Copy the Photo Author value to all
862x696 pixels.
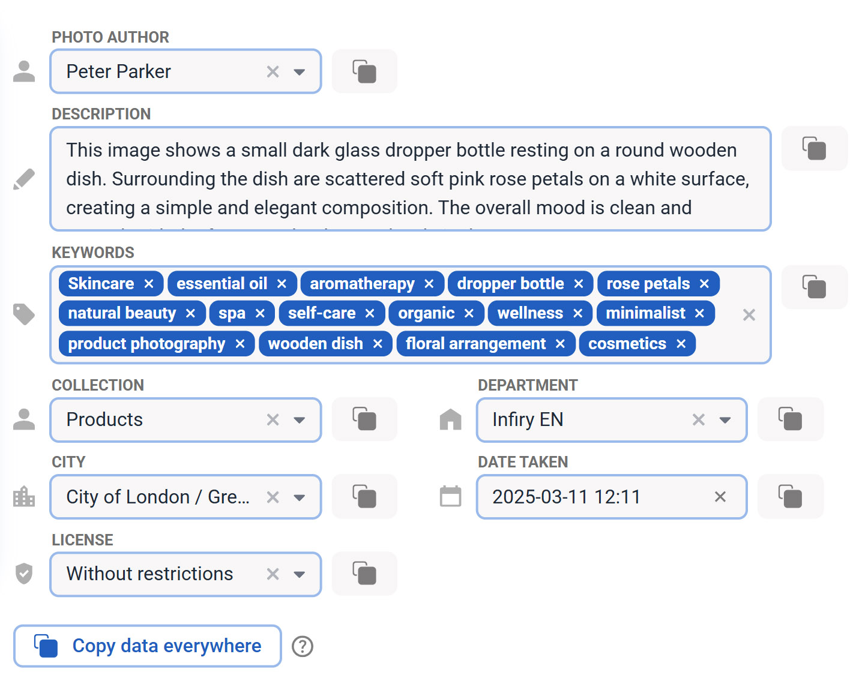tap(364, 71)
